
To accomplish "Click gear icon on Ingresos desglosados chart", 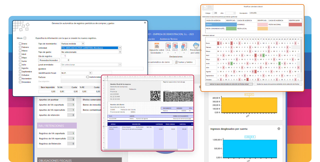I will coord(279,129).
